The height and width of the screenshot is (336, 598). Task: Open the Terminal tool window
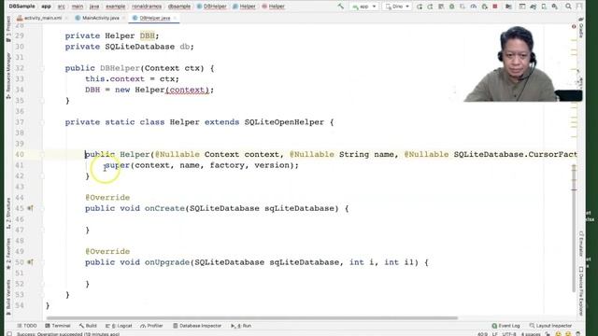(58, 326)
